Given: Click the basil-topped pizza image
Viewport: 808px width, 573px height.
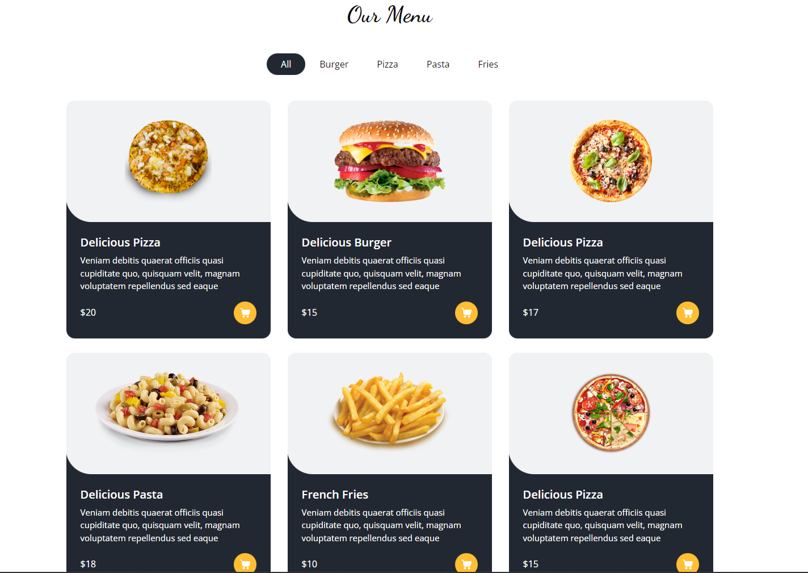Looking at the screenshot, I should [611, 161].
